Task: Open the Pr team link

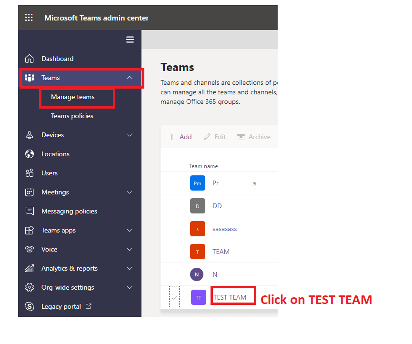Action: click(x=215, y=183)
